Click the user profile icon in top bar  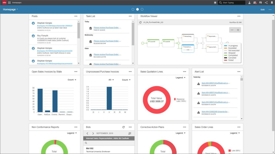point(249,3)
